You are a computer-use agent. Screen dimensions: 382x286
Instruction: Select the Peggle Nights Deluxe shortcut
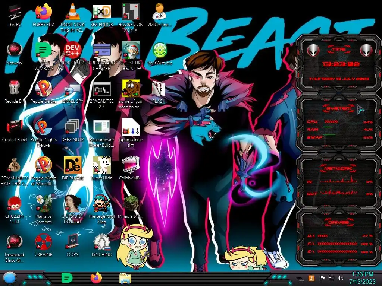pyautogui.click(x=43, y=134)
